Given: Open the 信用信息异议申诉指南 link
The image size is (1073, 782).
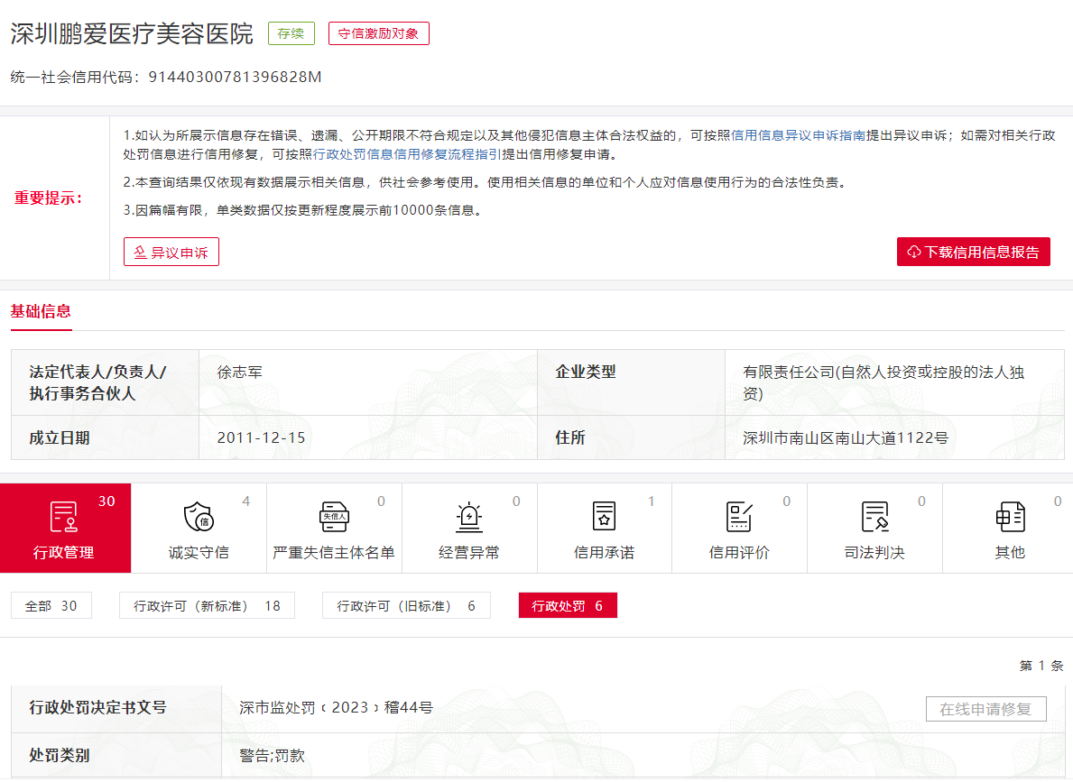Looking at the screenshot, I should [x=798, y=135].
